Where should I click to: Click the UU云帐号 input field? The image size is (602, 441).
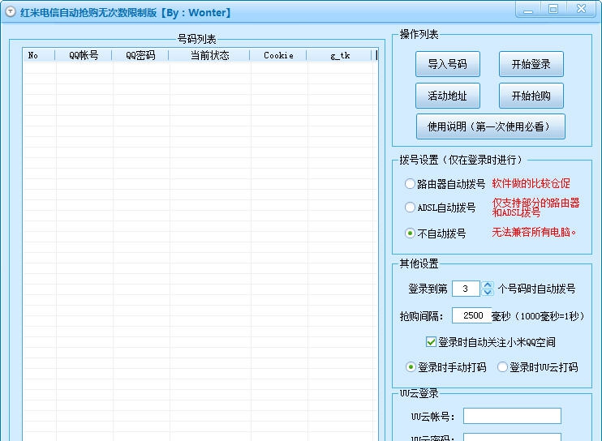pyautogui.click(x=512, y=416)
